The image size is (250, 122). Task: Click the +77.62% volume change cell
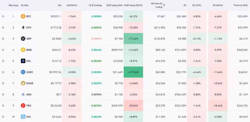click(133, 39)
